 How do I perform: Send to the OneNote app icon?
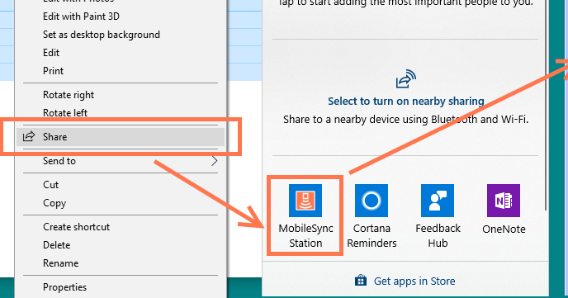[x=504, y=201]
